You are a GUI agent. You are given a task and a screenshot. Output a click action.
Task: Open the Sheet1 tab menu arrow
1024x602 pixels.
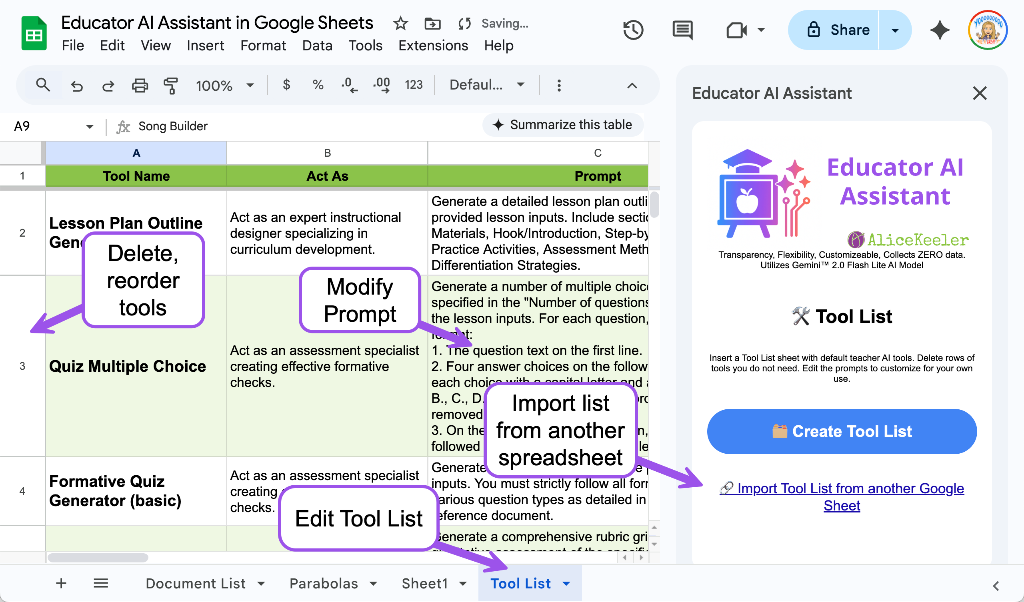pos(463,584)
